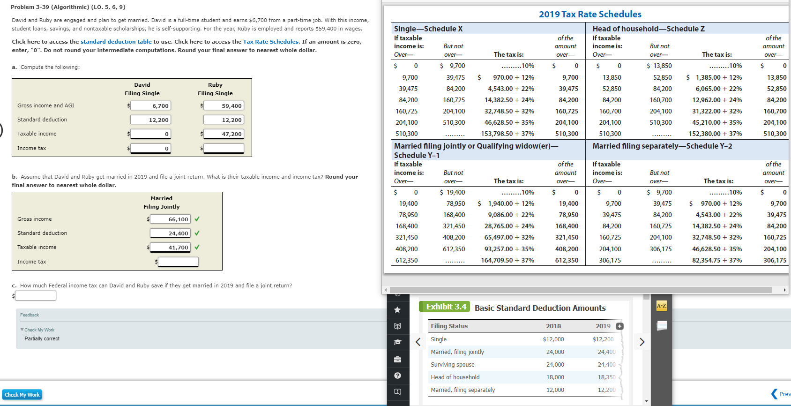Expand exhibit table with plus icon

tap(619, 326)
